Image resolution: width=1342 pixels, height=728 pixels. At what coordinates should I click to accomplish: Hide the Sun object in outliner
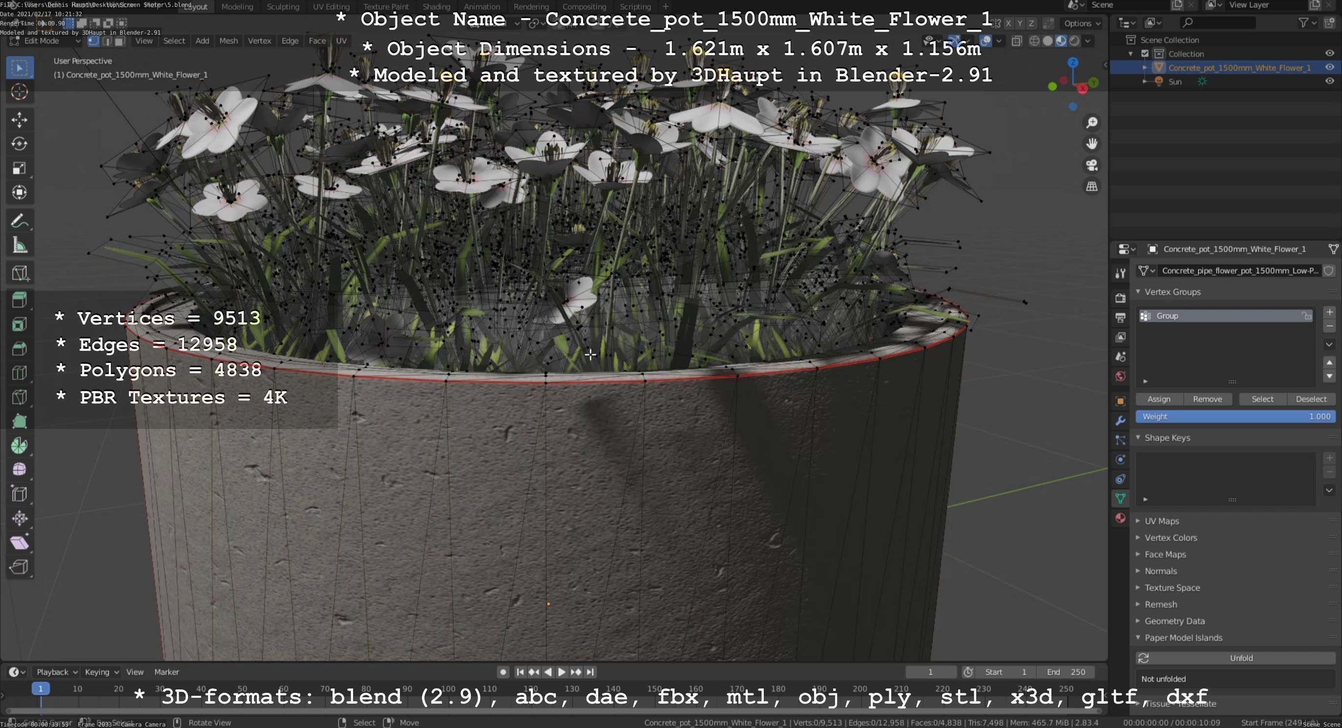click(x=1329, y=81)
